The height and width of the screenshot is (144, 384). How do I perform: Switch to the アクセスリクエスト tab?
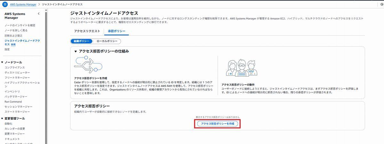tap(87, 31)
